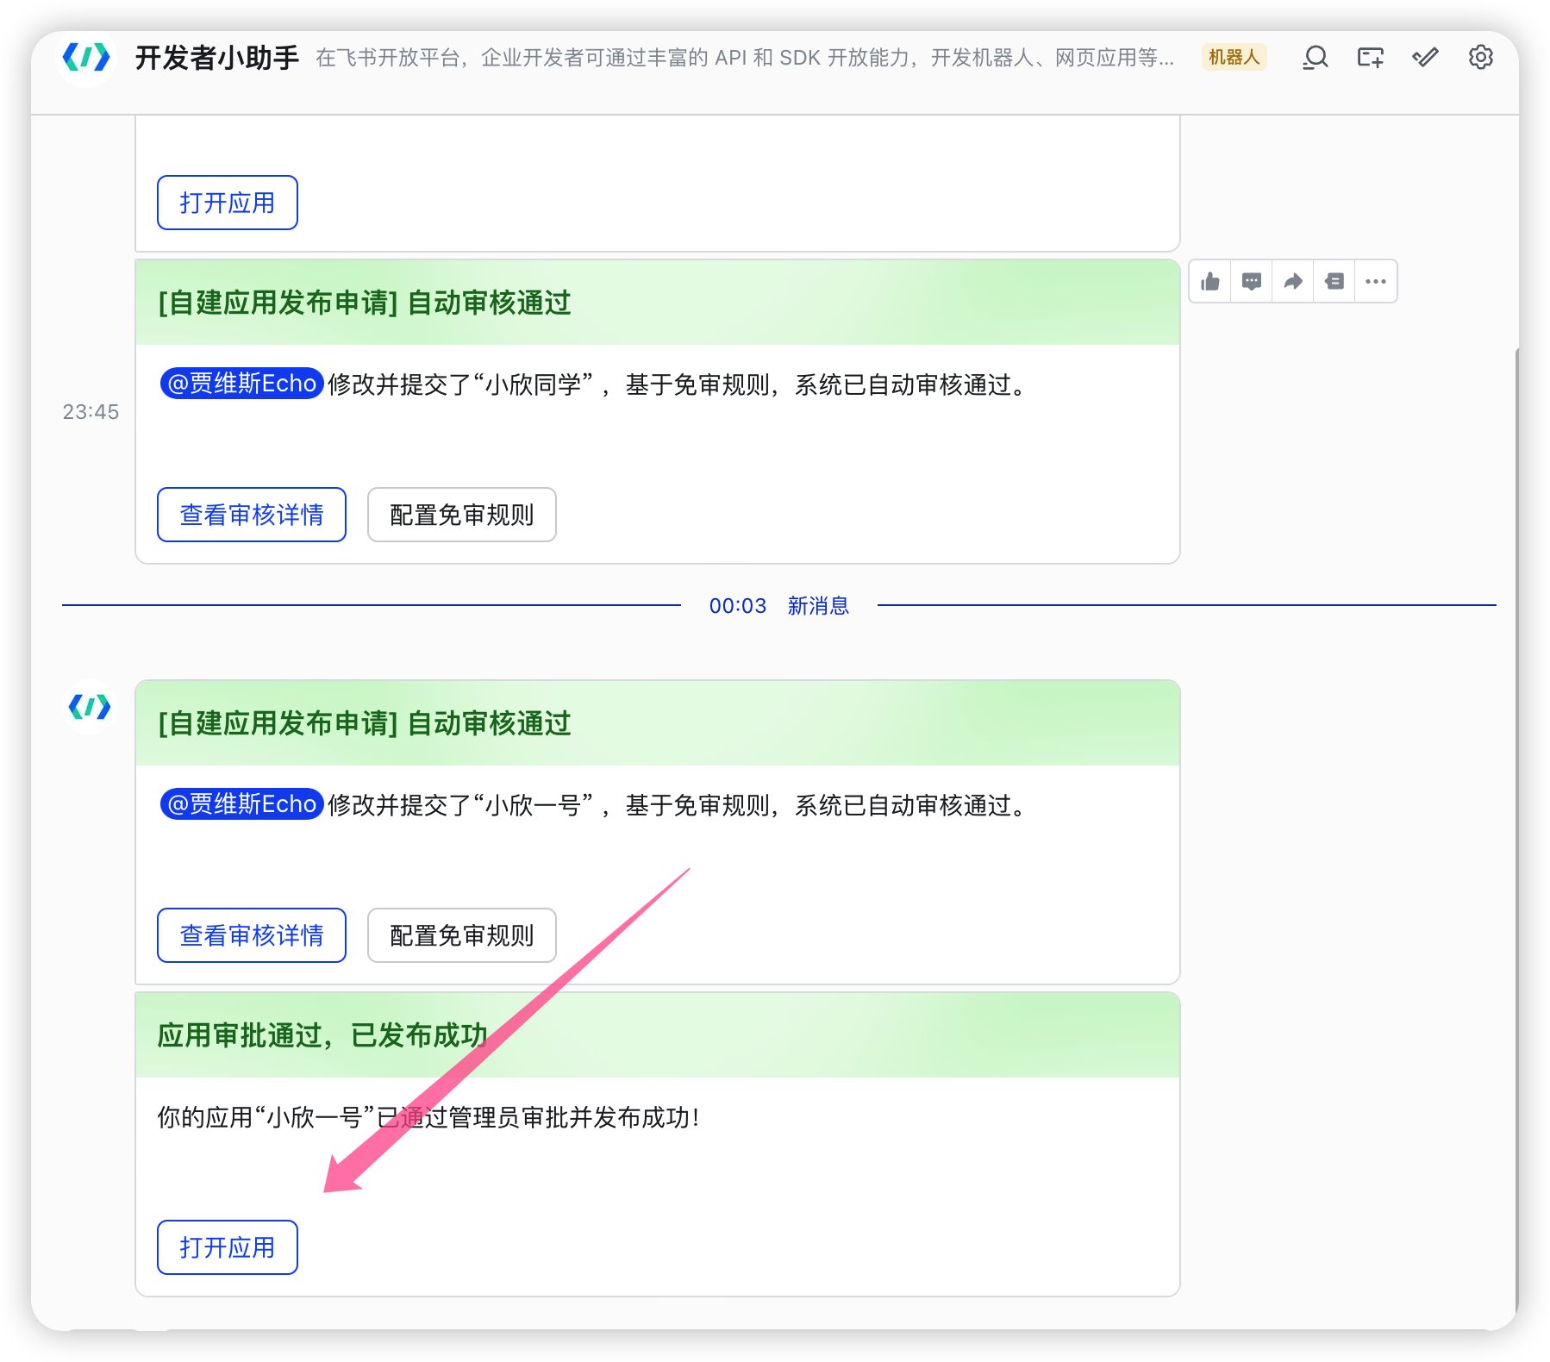Viewport: 1550px width, 1362px height.
Task: React with the thumbs-up icon on message
Action: tap(1210, 282)
